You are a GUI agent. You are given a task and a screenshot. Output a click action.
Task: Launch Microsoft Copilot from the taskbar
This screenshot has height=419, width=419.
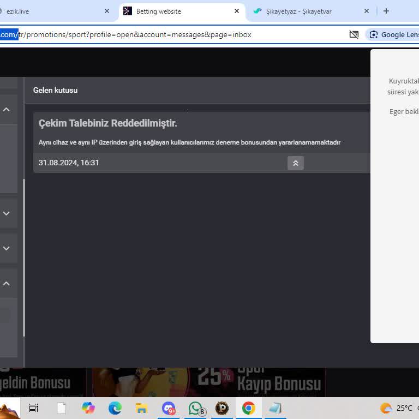coord(88,408)
